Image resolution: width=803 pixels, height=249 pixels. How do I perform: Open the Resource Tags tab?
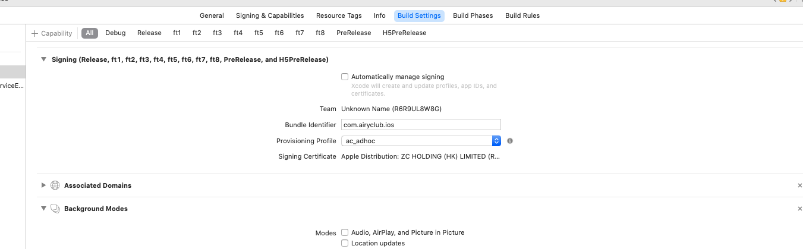(x=339, y=15)
